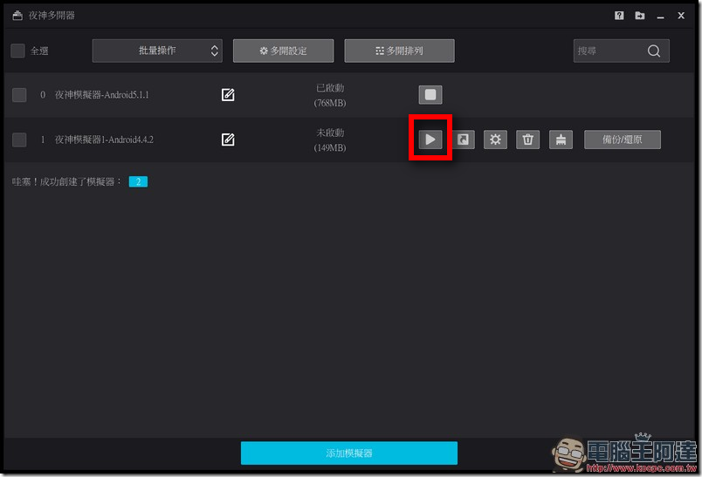702x477 pixels.
Task: Open the 多開設定 settings button
Action: click(284, 51)
